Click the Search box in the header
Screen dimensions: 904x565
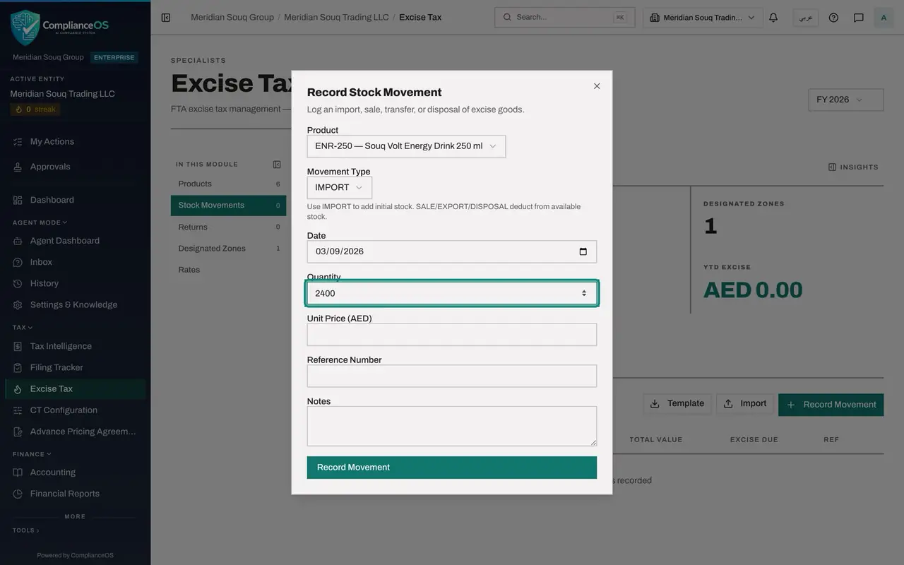click(564, 18)
